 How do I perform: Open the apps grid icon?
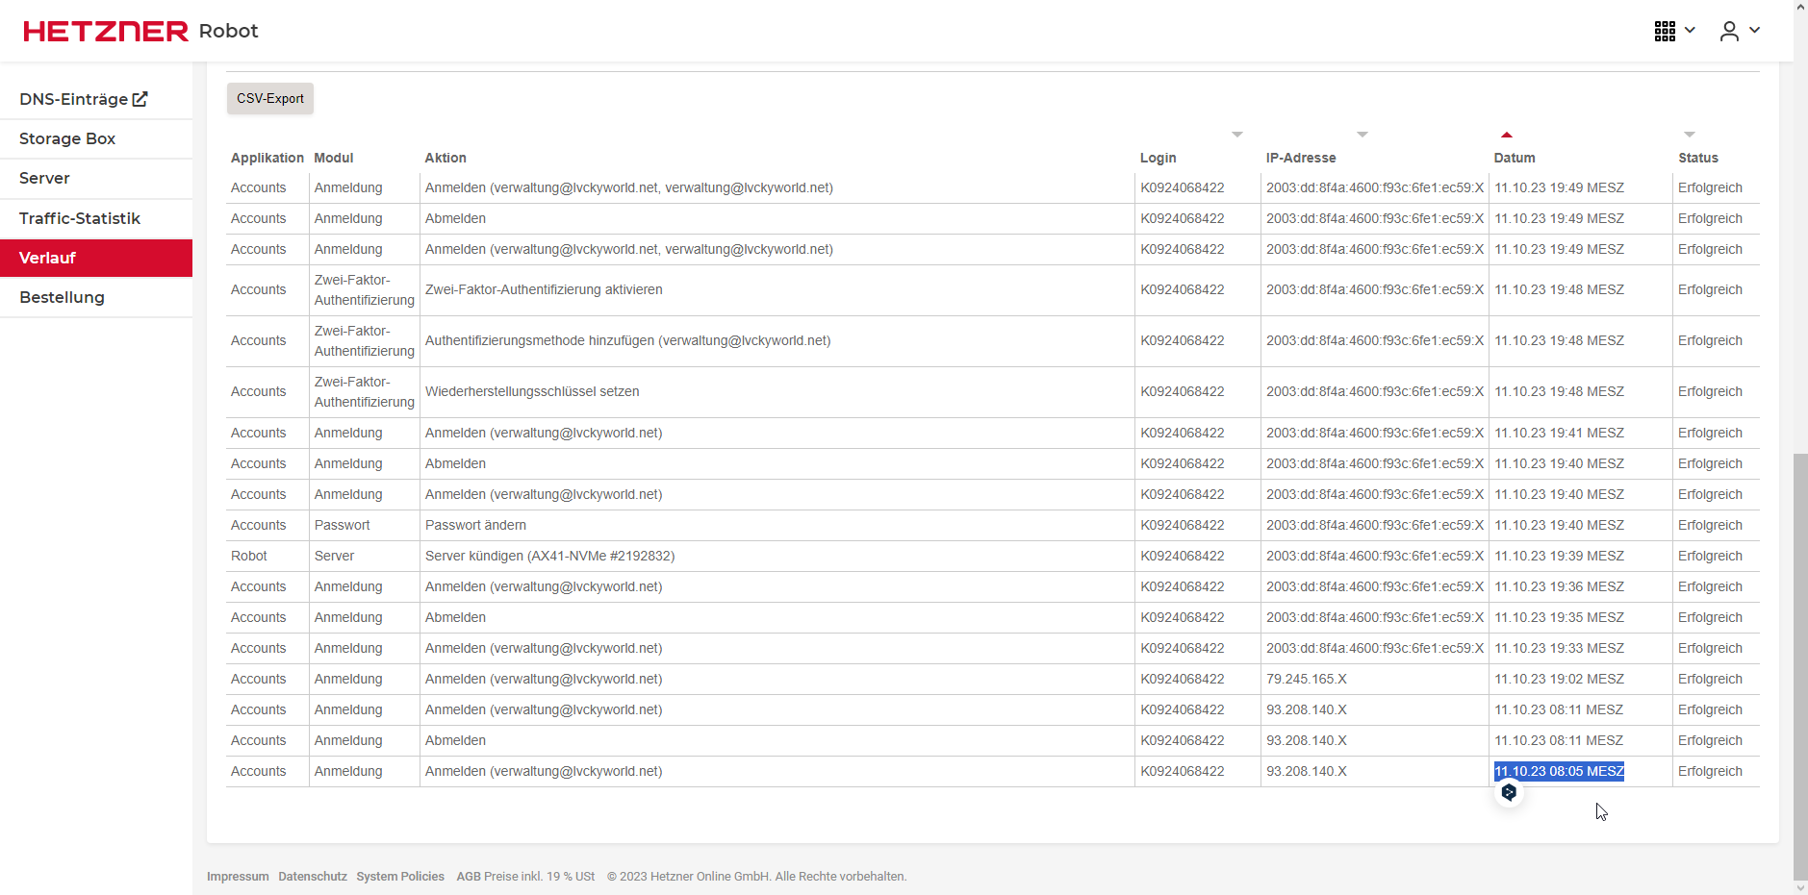click(x=1665, y=31)
